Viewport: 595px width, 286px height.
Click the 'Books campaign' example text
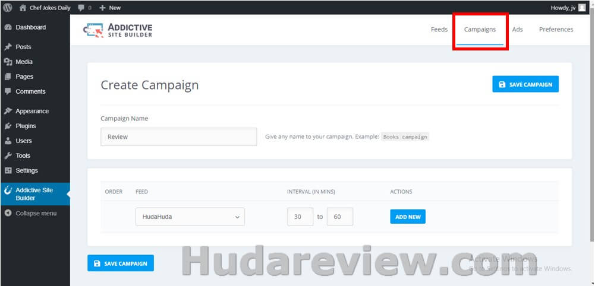(x=405, y=137)
